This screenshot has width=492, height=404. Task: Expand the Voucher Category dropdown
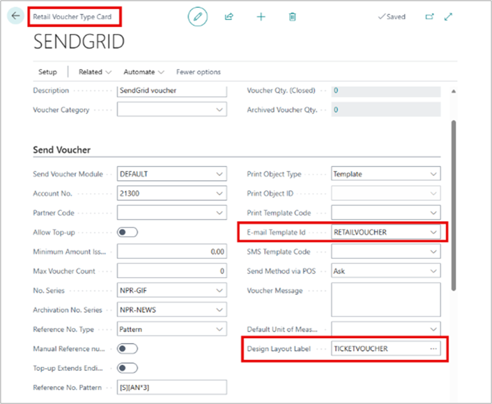[x=219, y=110]
